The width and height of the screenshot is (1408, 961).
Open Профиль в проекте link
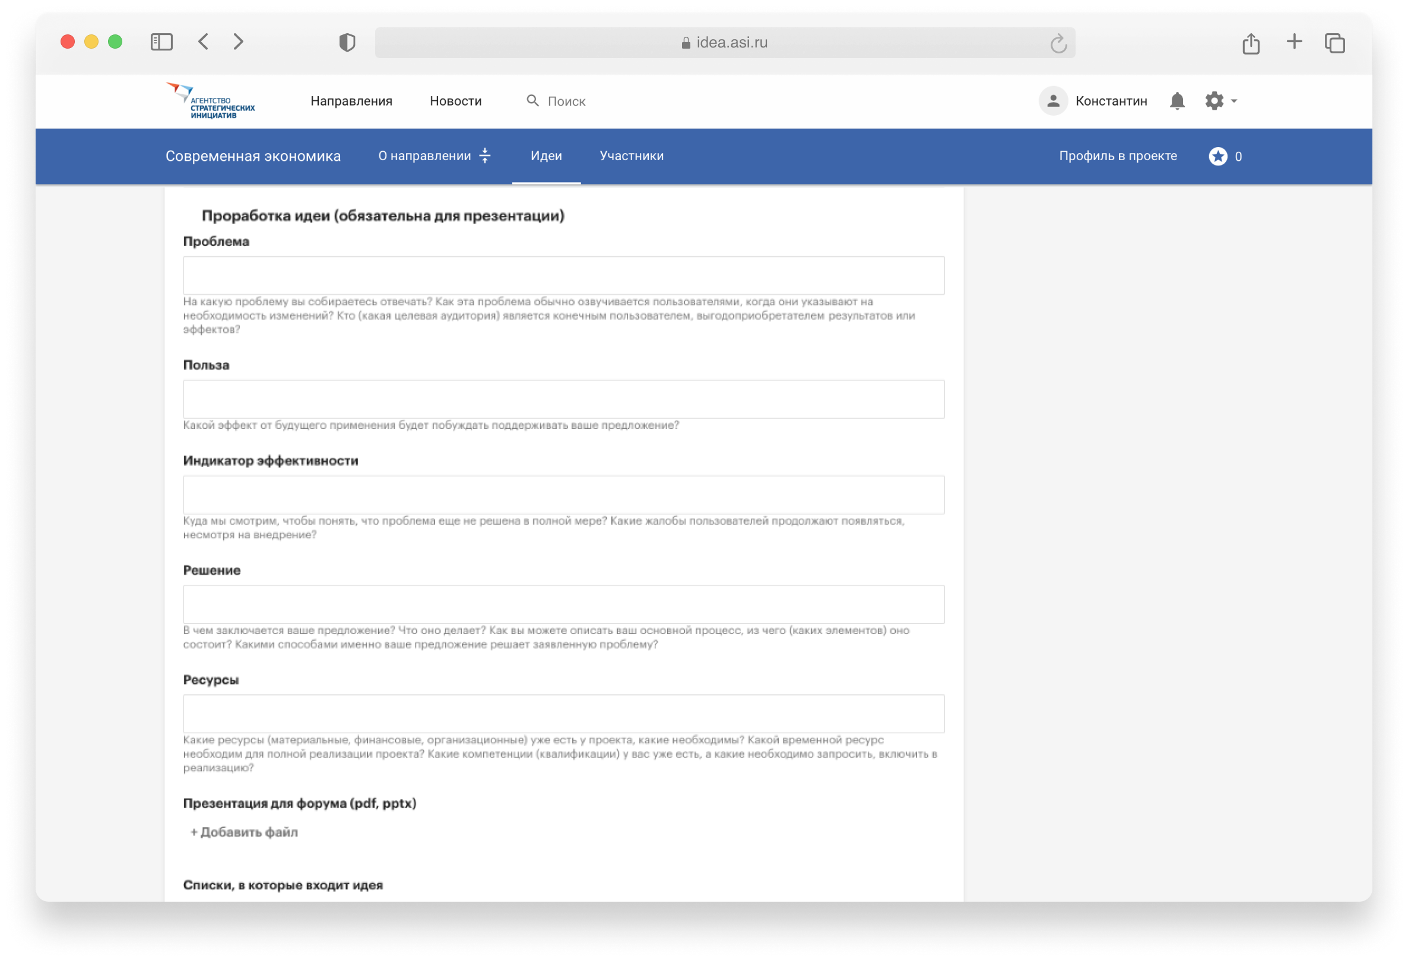click(x=1118, y=156)
